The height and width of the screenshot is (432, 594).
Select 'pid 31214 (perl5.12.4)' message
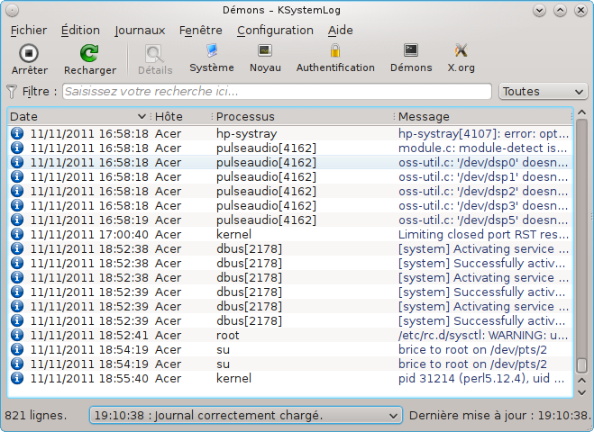click(x=481, y=378)
